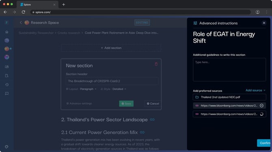Open a new browser tab

pos(63,5)
